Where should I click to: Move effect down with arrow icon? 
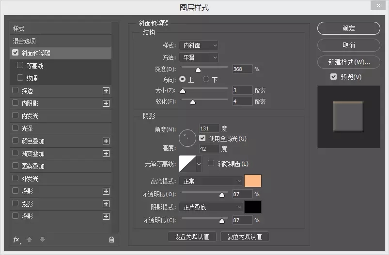point(43,240)
